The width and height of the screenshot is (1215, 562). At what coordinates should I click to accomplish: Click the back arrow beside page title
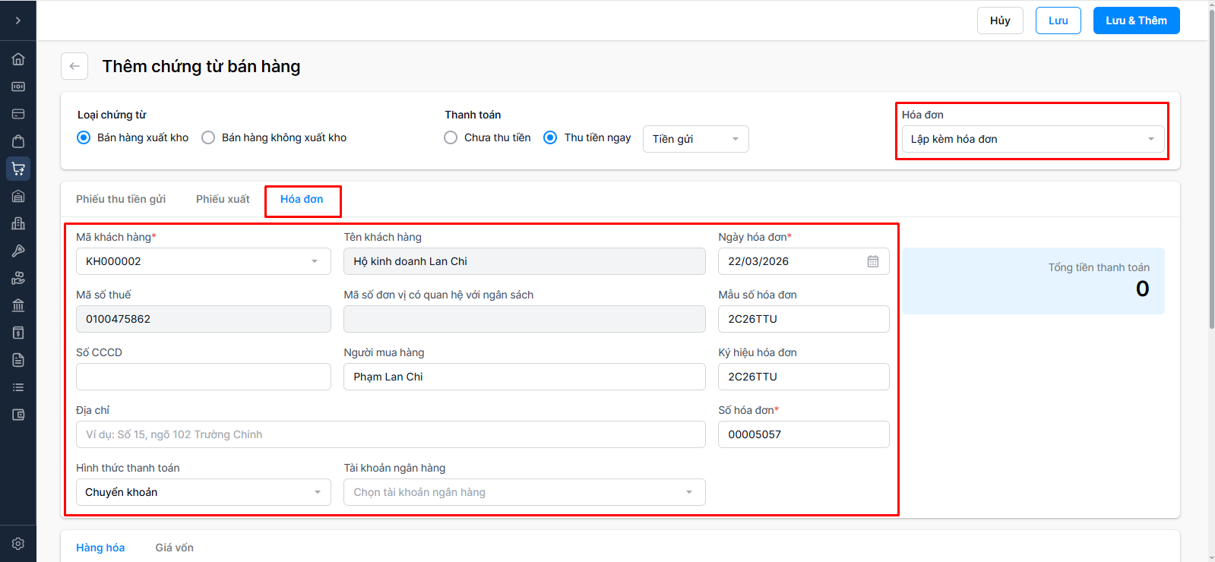(x=74, y=66)
